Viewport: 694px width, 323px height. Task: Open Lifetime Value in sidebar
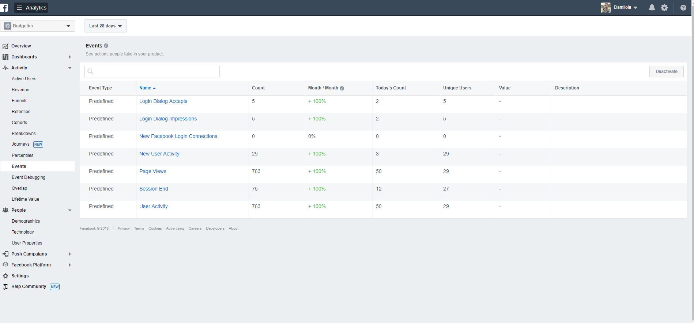pos(25,199)
